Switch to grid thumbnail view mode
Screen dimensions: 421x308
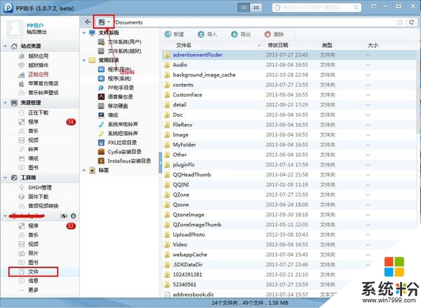click(x=256, y=8)
